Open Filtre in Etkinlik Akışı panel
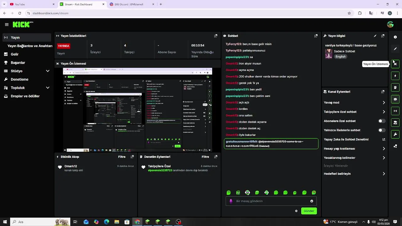 (122, 157)
